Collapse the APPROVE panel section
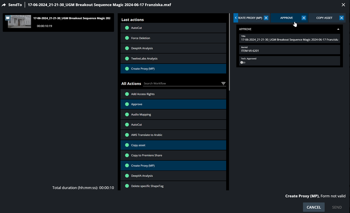The image size is (350, 213). pyautogui.click(x=338, y=29)
